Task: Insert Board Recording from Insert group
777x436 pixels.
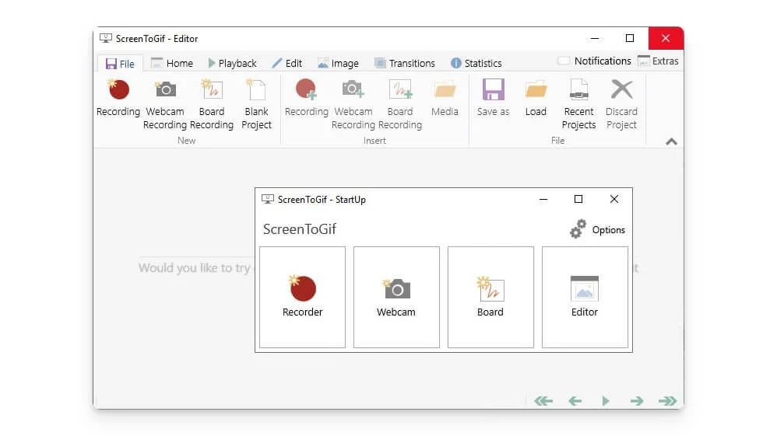Action: click(400, 104)
